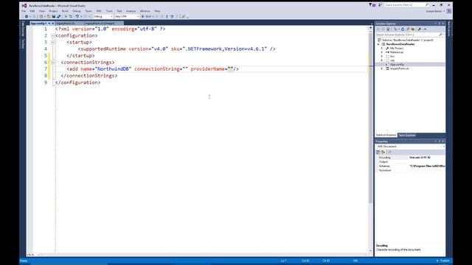
Task: Click the user account avatar icon
Action: coord(449,11)
